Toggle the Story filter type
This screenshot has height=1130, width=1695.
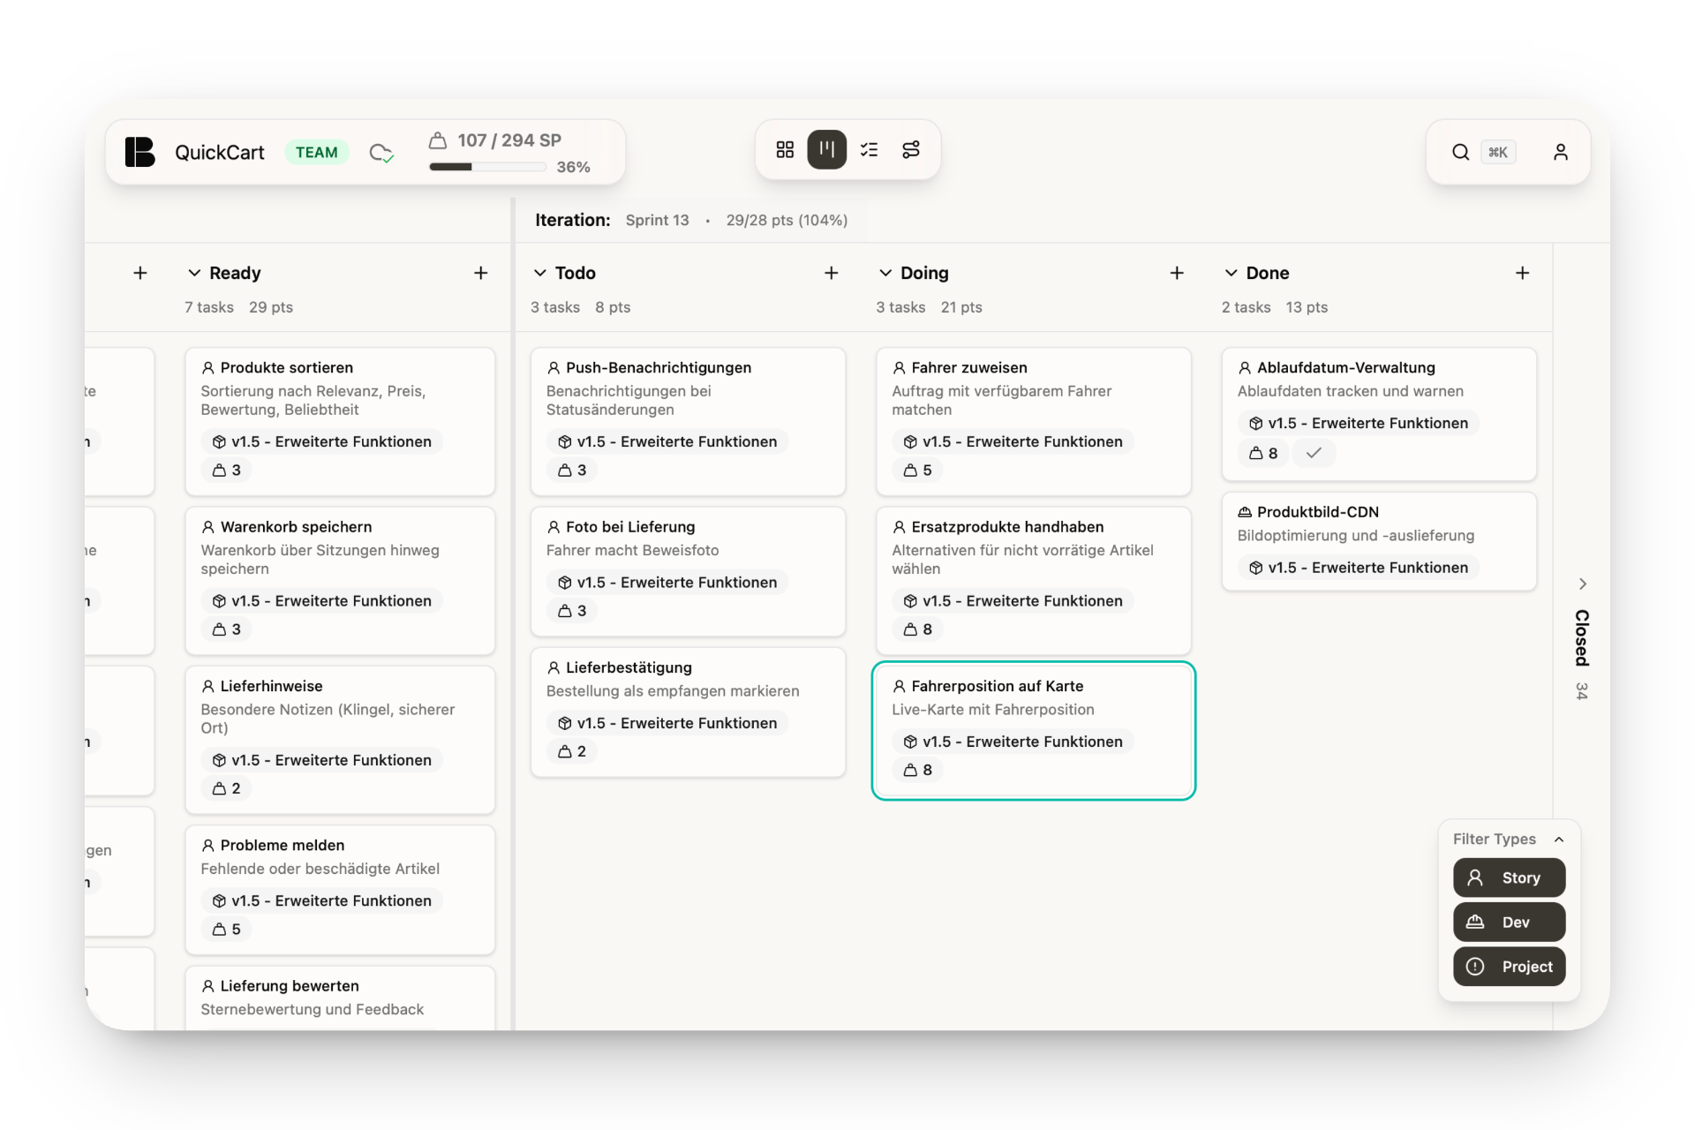1508,878
